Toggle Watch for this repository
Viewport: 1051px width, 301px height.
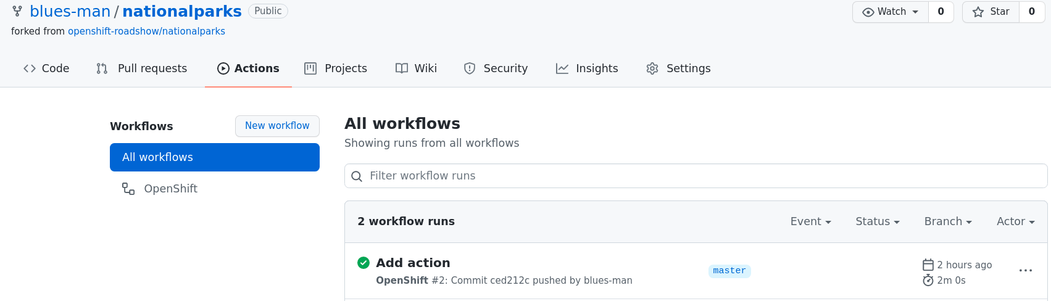(x=891, y=12)
